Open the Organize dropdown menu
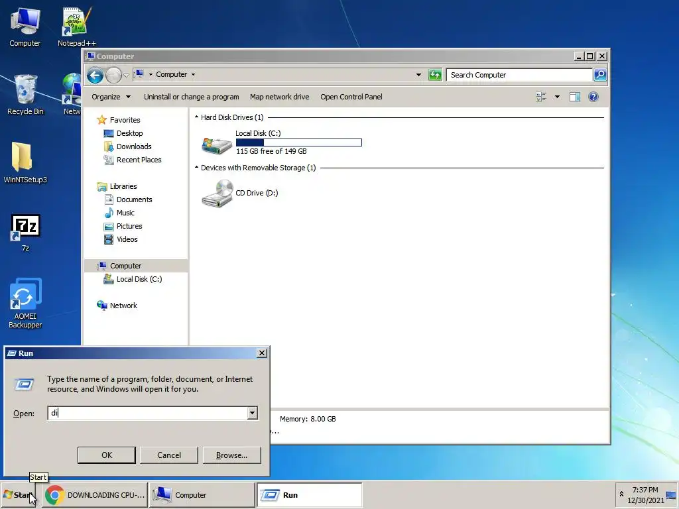Image resolution: width=679 pixels, height=509 pixels. click(111, 97)
